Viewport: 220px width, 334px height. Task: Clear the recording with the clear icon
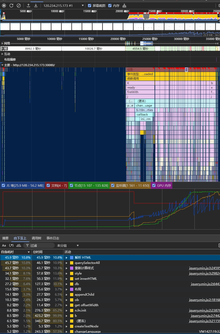19,5
